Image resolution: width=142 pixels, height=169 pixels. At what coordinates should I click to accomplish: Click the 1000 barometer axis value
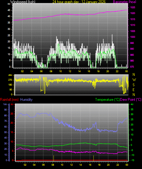click(x=133, y=37)
